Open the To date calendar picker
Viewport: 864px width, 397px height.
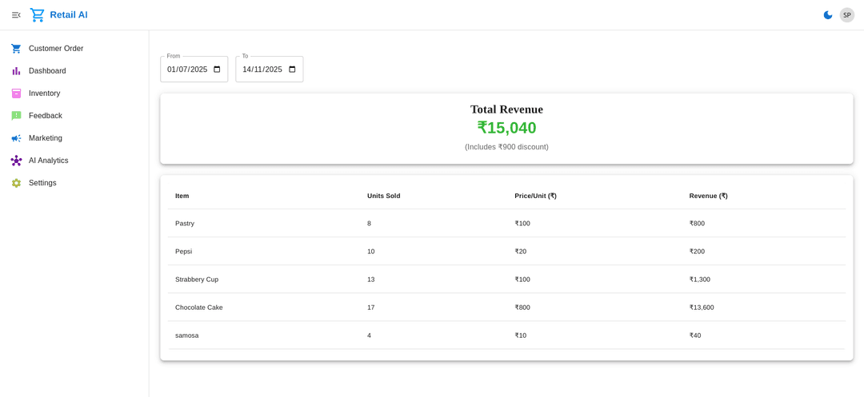[x=292, y=69]
